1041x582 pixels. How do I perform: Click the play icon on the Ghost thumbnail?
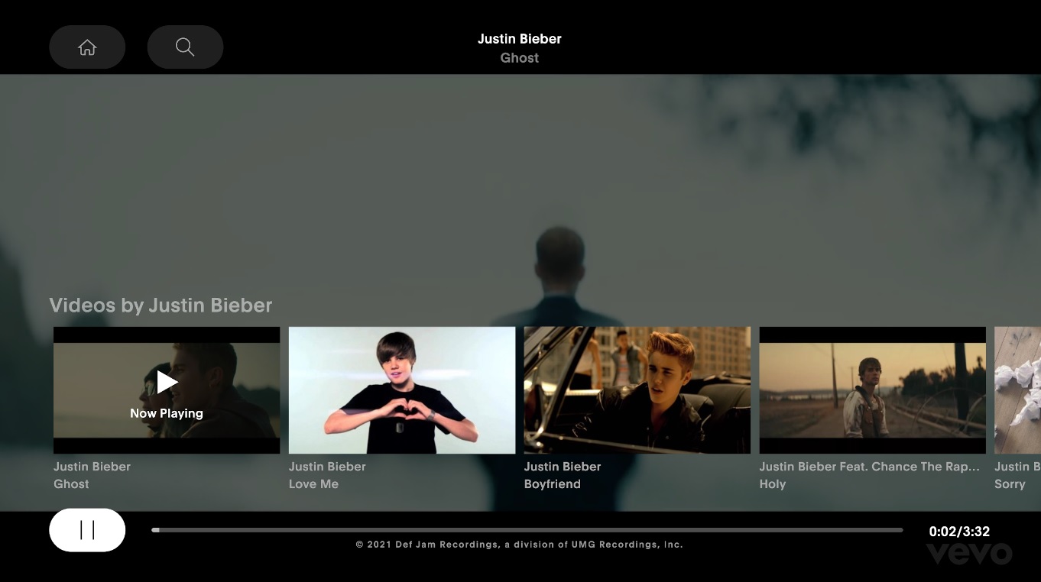(167, 382)
